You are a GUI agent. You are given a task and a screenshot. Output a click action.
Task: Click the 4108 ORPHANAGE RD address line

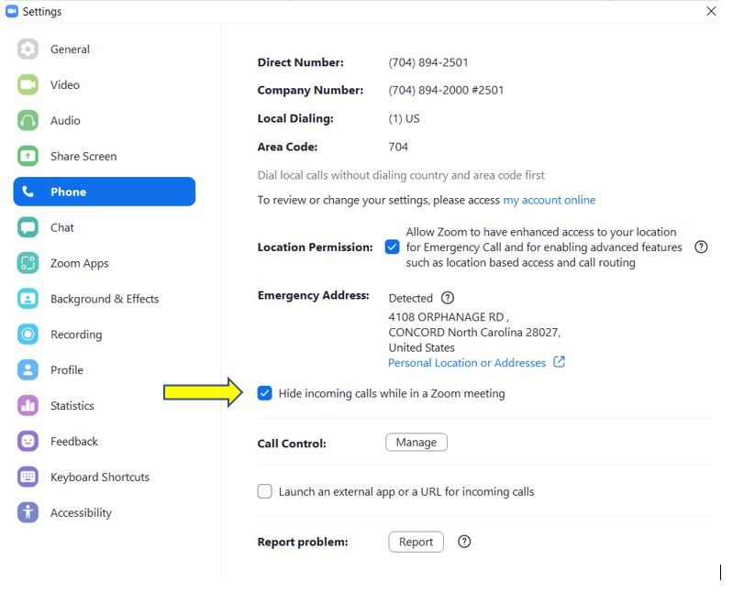pyautogui.click(x=449, y=317)
